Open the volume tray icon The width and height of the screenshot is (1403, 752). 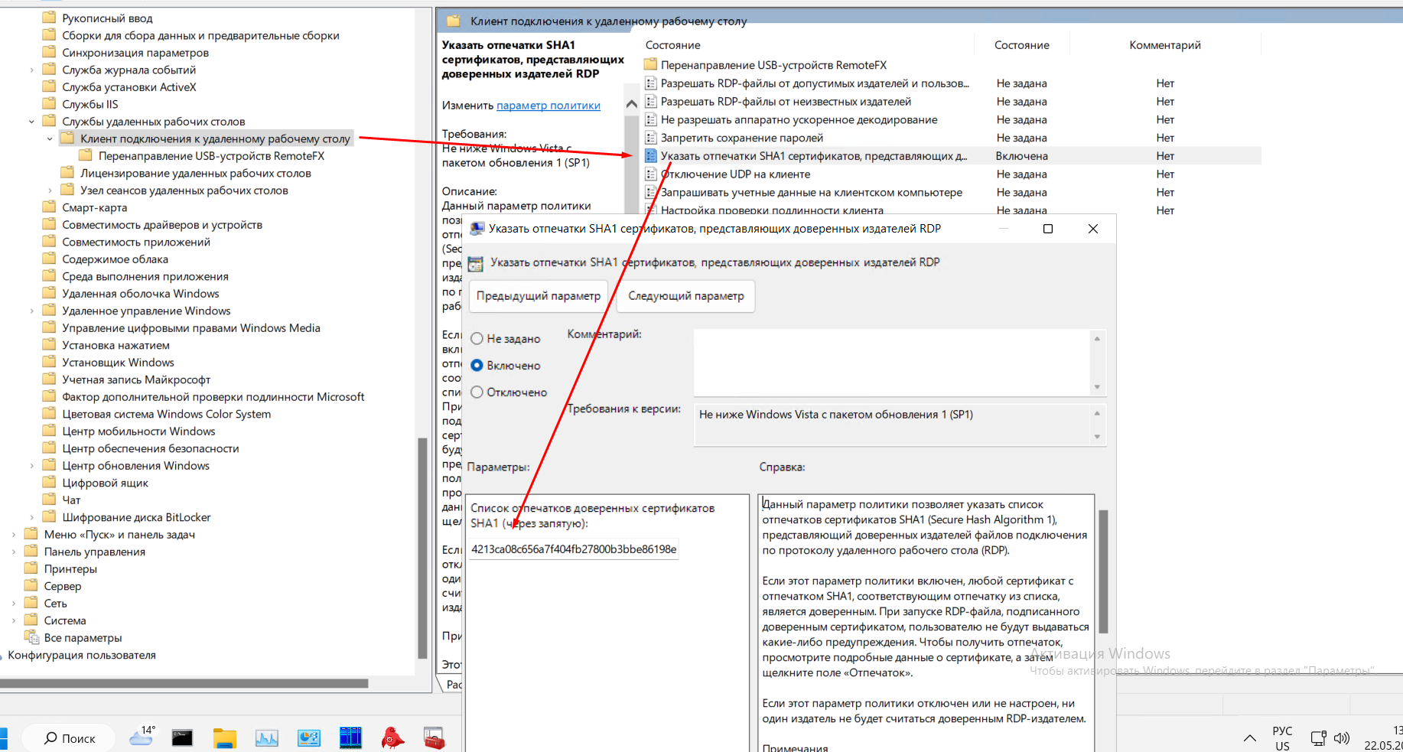(x=1342, y=738)
